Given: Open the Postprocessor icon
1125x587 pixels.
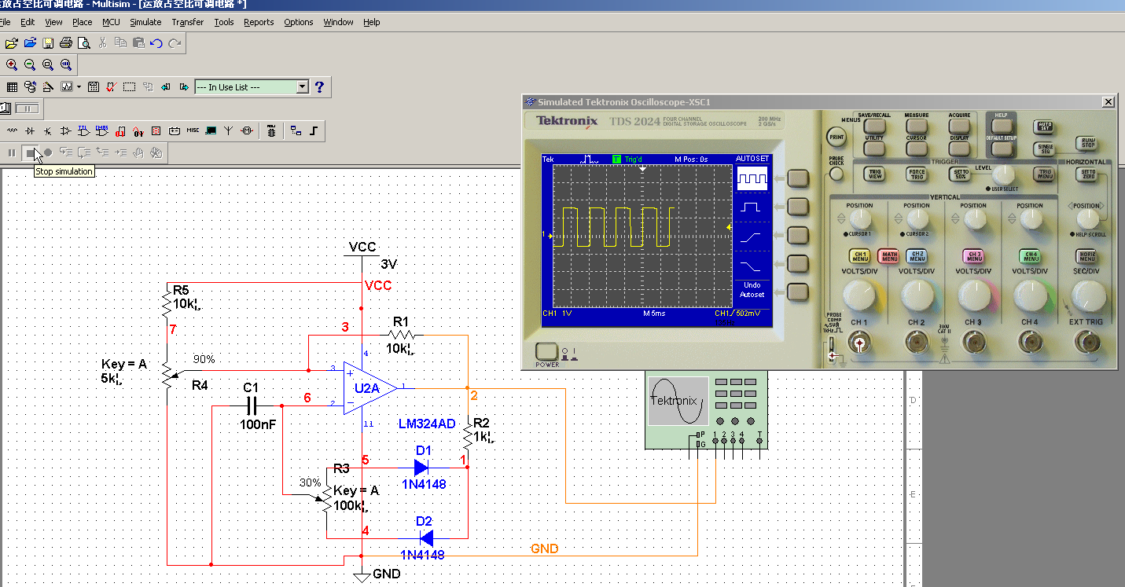Looking at the screenshot, I should click(x=93, y=86).
